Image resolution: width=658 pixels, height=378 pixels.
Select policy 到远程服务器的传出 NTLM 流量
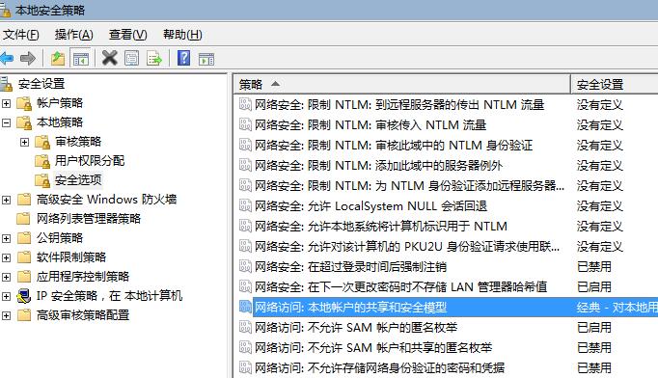[399, 104]
